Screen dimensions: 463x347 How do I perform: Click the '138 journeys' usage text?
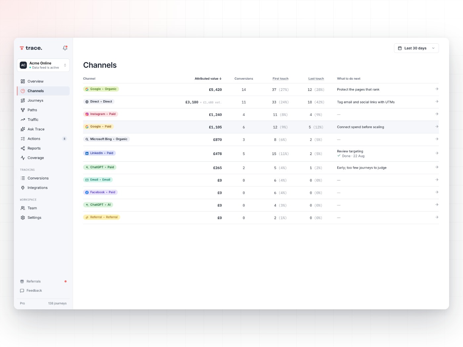click(58, 303)
